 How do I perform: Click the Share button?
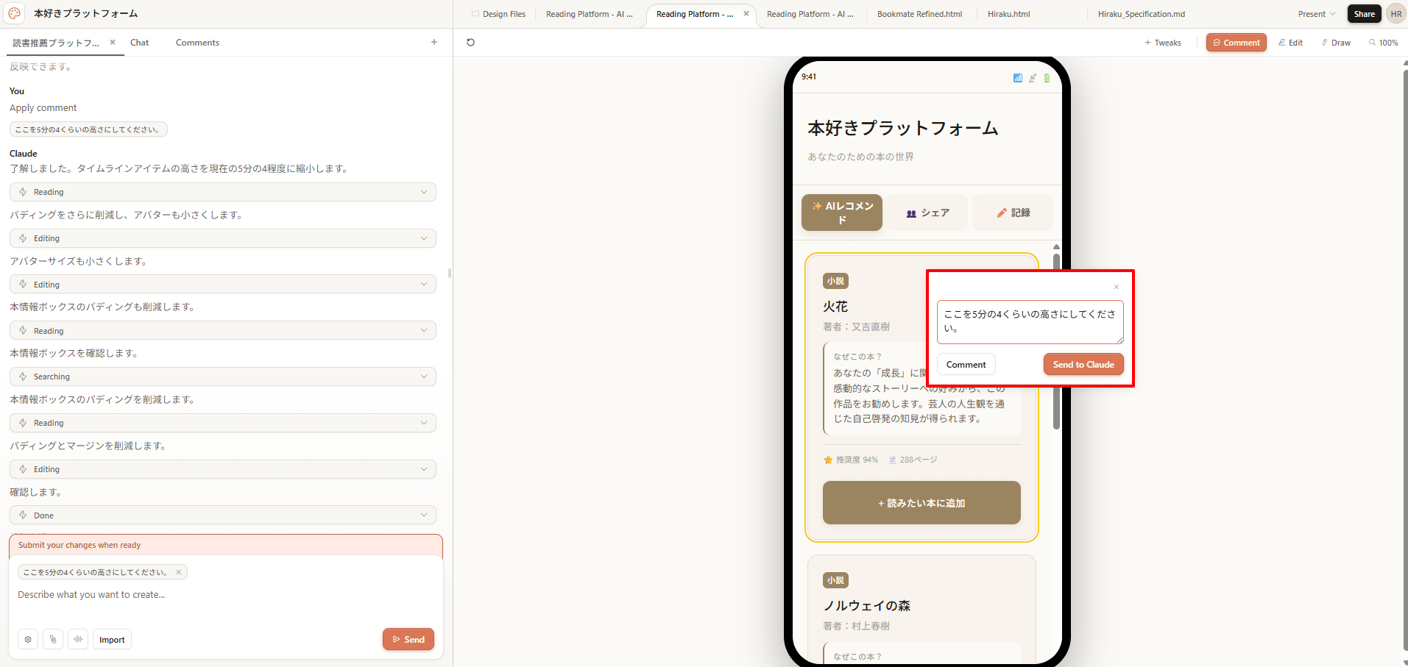click(1364, 14)
